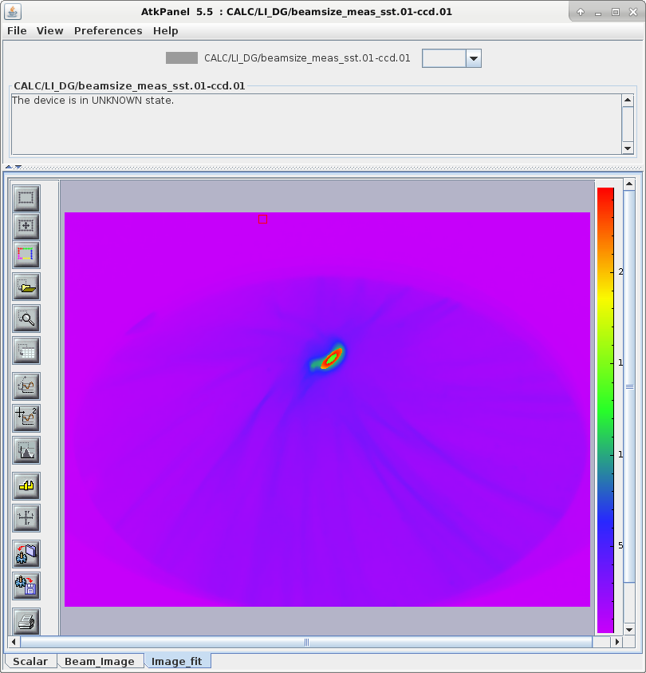646x673 pixels.
Task: Open the Preferences menu
Action: (108, 30)
